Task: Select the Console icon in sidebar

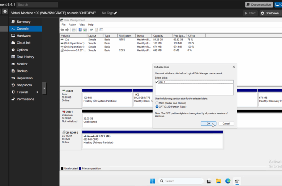Action: (13, 29)
